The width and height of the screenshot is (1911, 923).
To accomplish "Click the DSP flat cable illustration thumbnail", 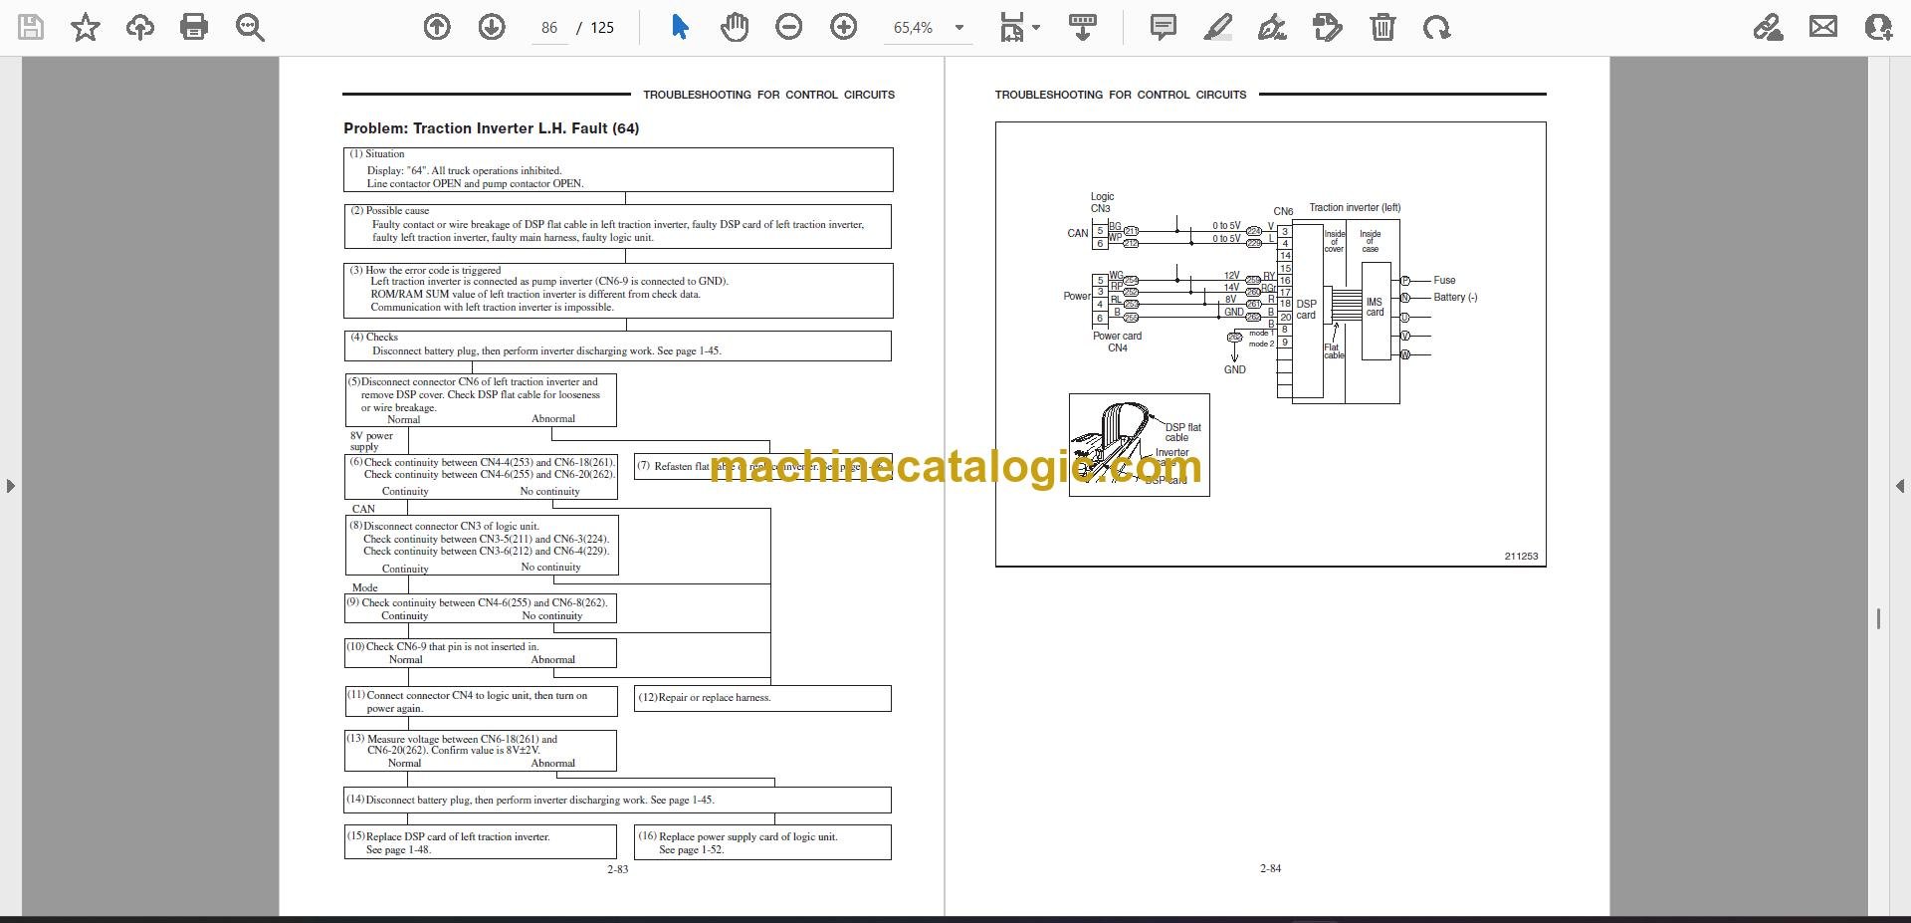I will [1139, 445].
